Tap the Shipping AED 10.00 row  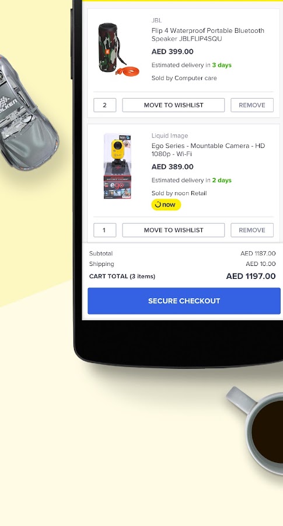183,264
